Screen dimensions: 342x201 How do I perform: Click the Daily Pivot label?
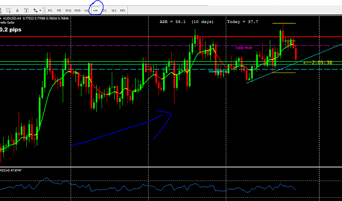click(x=244, y=48)
